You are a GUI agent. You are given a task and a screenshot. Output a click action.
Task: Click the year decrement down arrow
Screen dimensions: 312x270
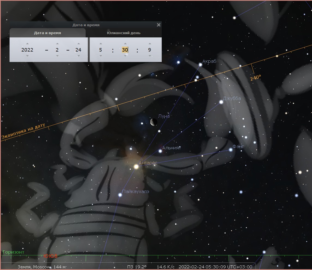tap(27, 56)
